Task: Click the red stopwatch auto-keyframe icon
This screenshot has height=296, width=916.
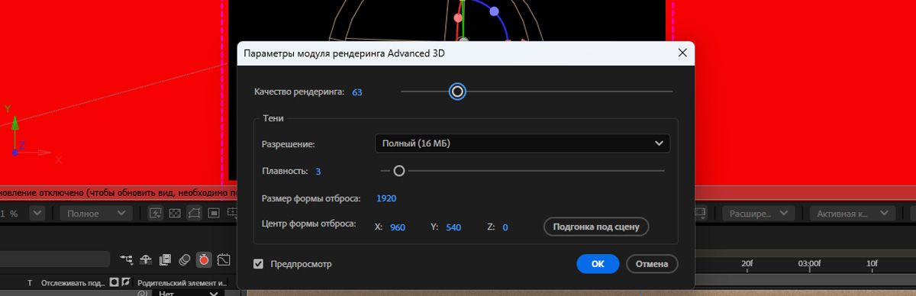Action: point(204,259)
